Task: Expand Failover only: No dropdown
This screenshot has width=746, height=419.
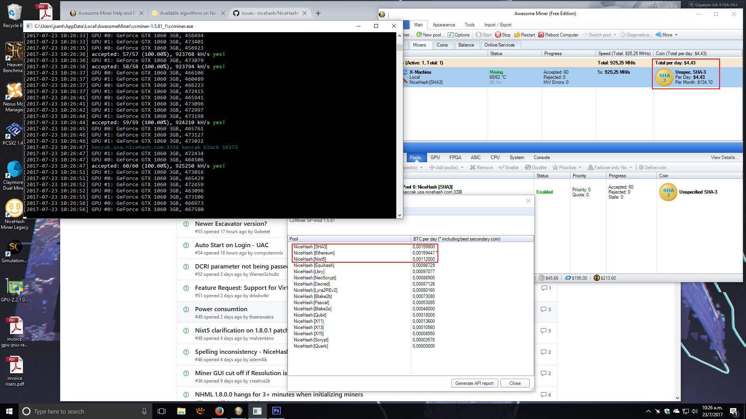Action: tap(631, 168)
